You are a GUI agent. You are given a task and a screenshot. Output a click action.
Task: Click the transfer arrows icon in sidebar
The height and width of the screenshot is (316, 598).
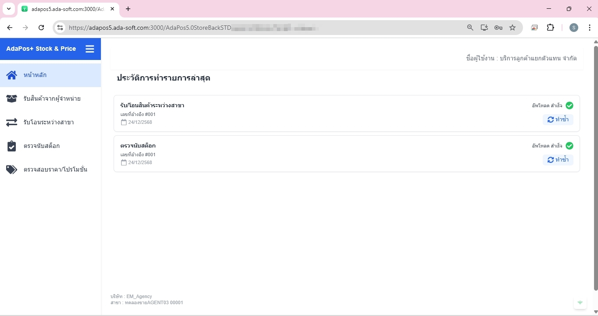click(x=12, y=122)
